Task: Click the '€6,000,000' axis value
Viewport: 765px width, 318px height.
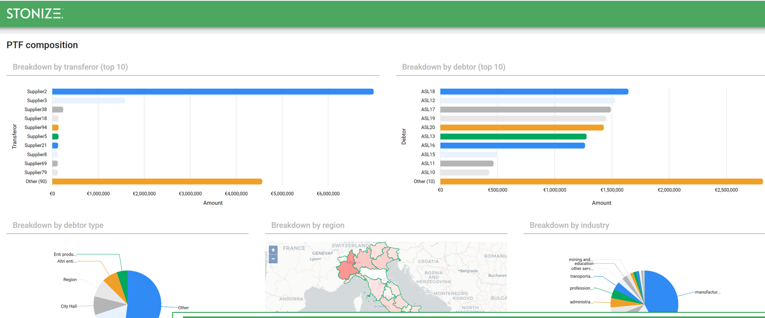Action: coord(328,194)
